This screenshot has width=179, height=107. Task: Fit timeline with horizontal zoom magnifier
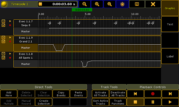pyautogui.click(x=109, y=4)
